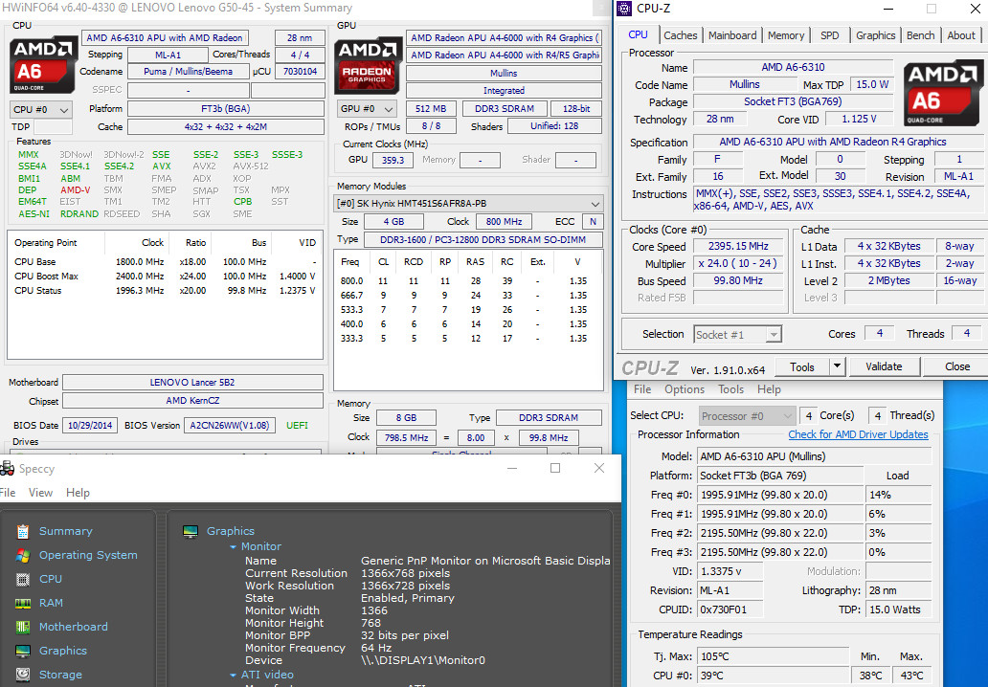The width and height of the screenshot is (988, 687).
Task: Switch to the Graphics tab in CPU-Z
Action: click(875, 35)
